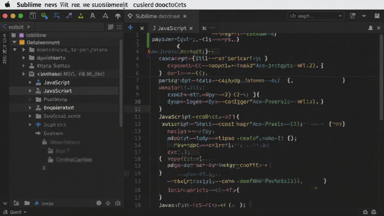
Task: Click the green search-and-replace toolbar icon
Action: click(44, 16)
